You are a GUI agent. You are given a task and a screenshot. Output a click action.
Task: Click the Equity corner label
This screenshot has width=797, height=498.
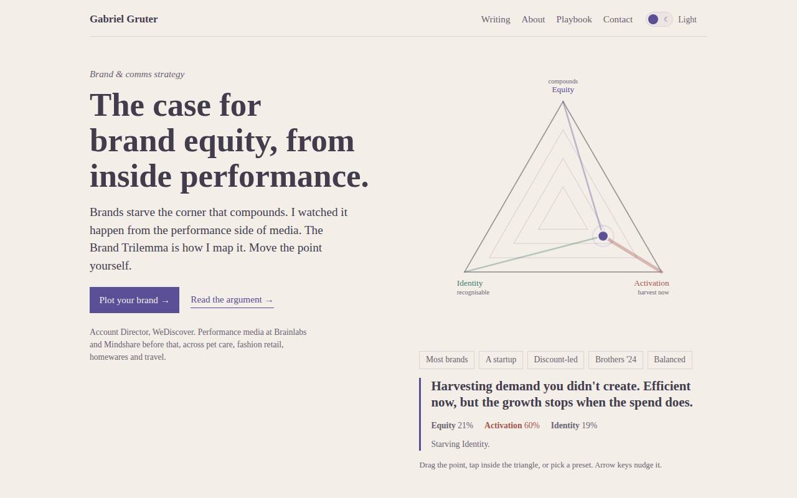point(563,90)
